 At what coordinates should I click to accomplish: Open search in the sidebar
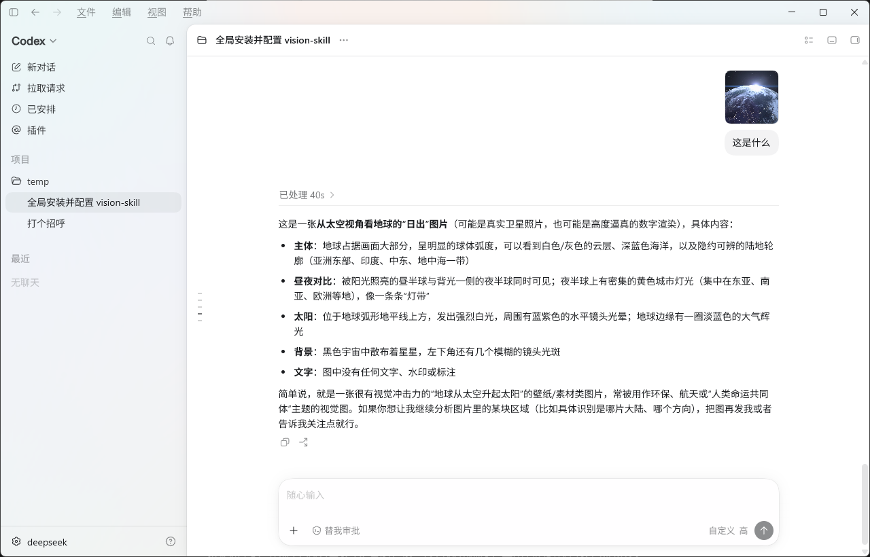[x=151, y=41]
